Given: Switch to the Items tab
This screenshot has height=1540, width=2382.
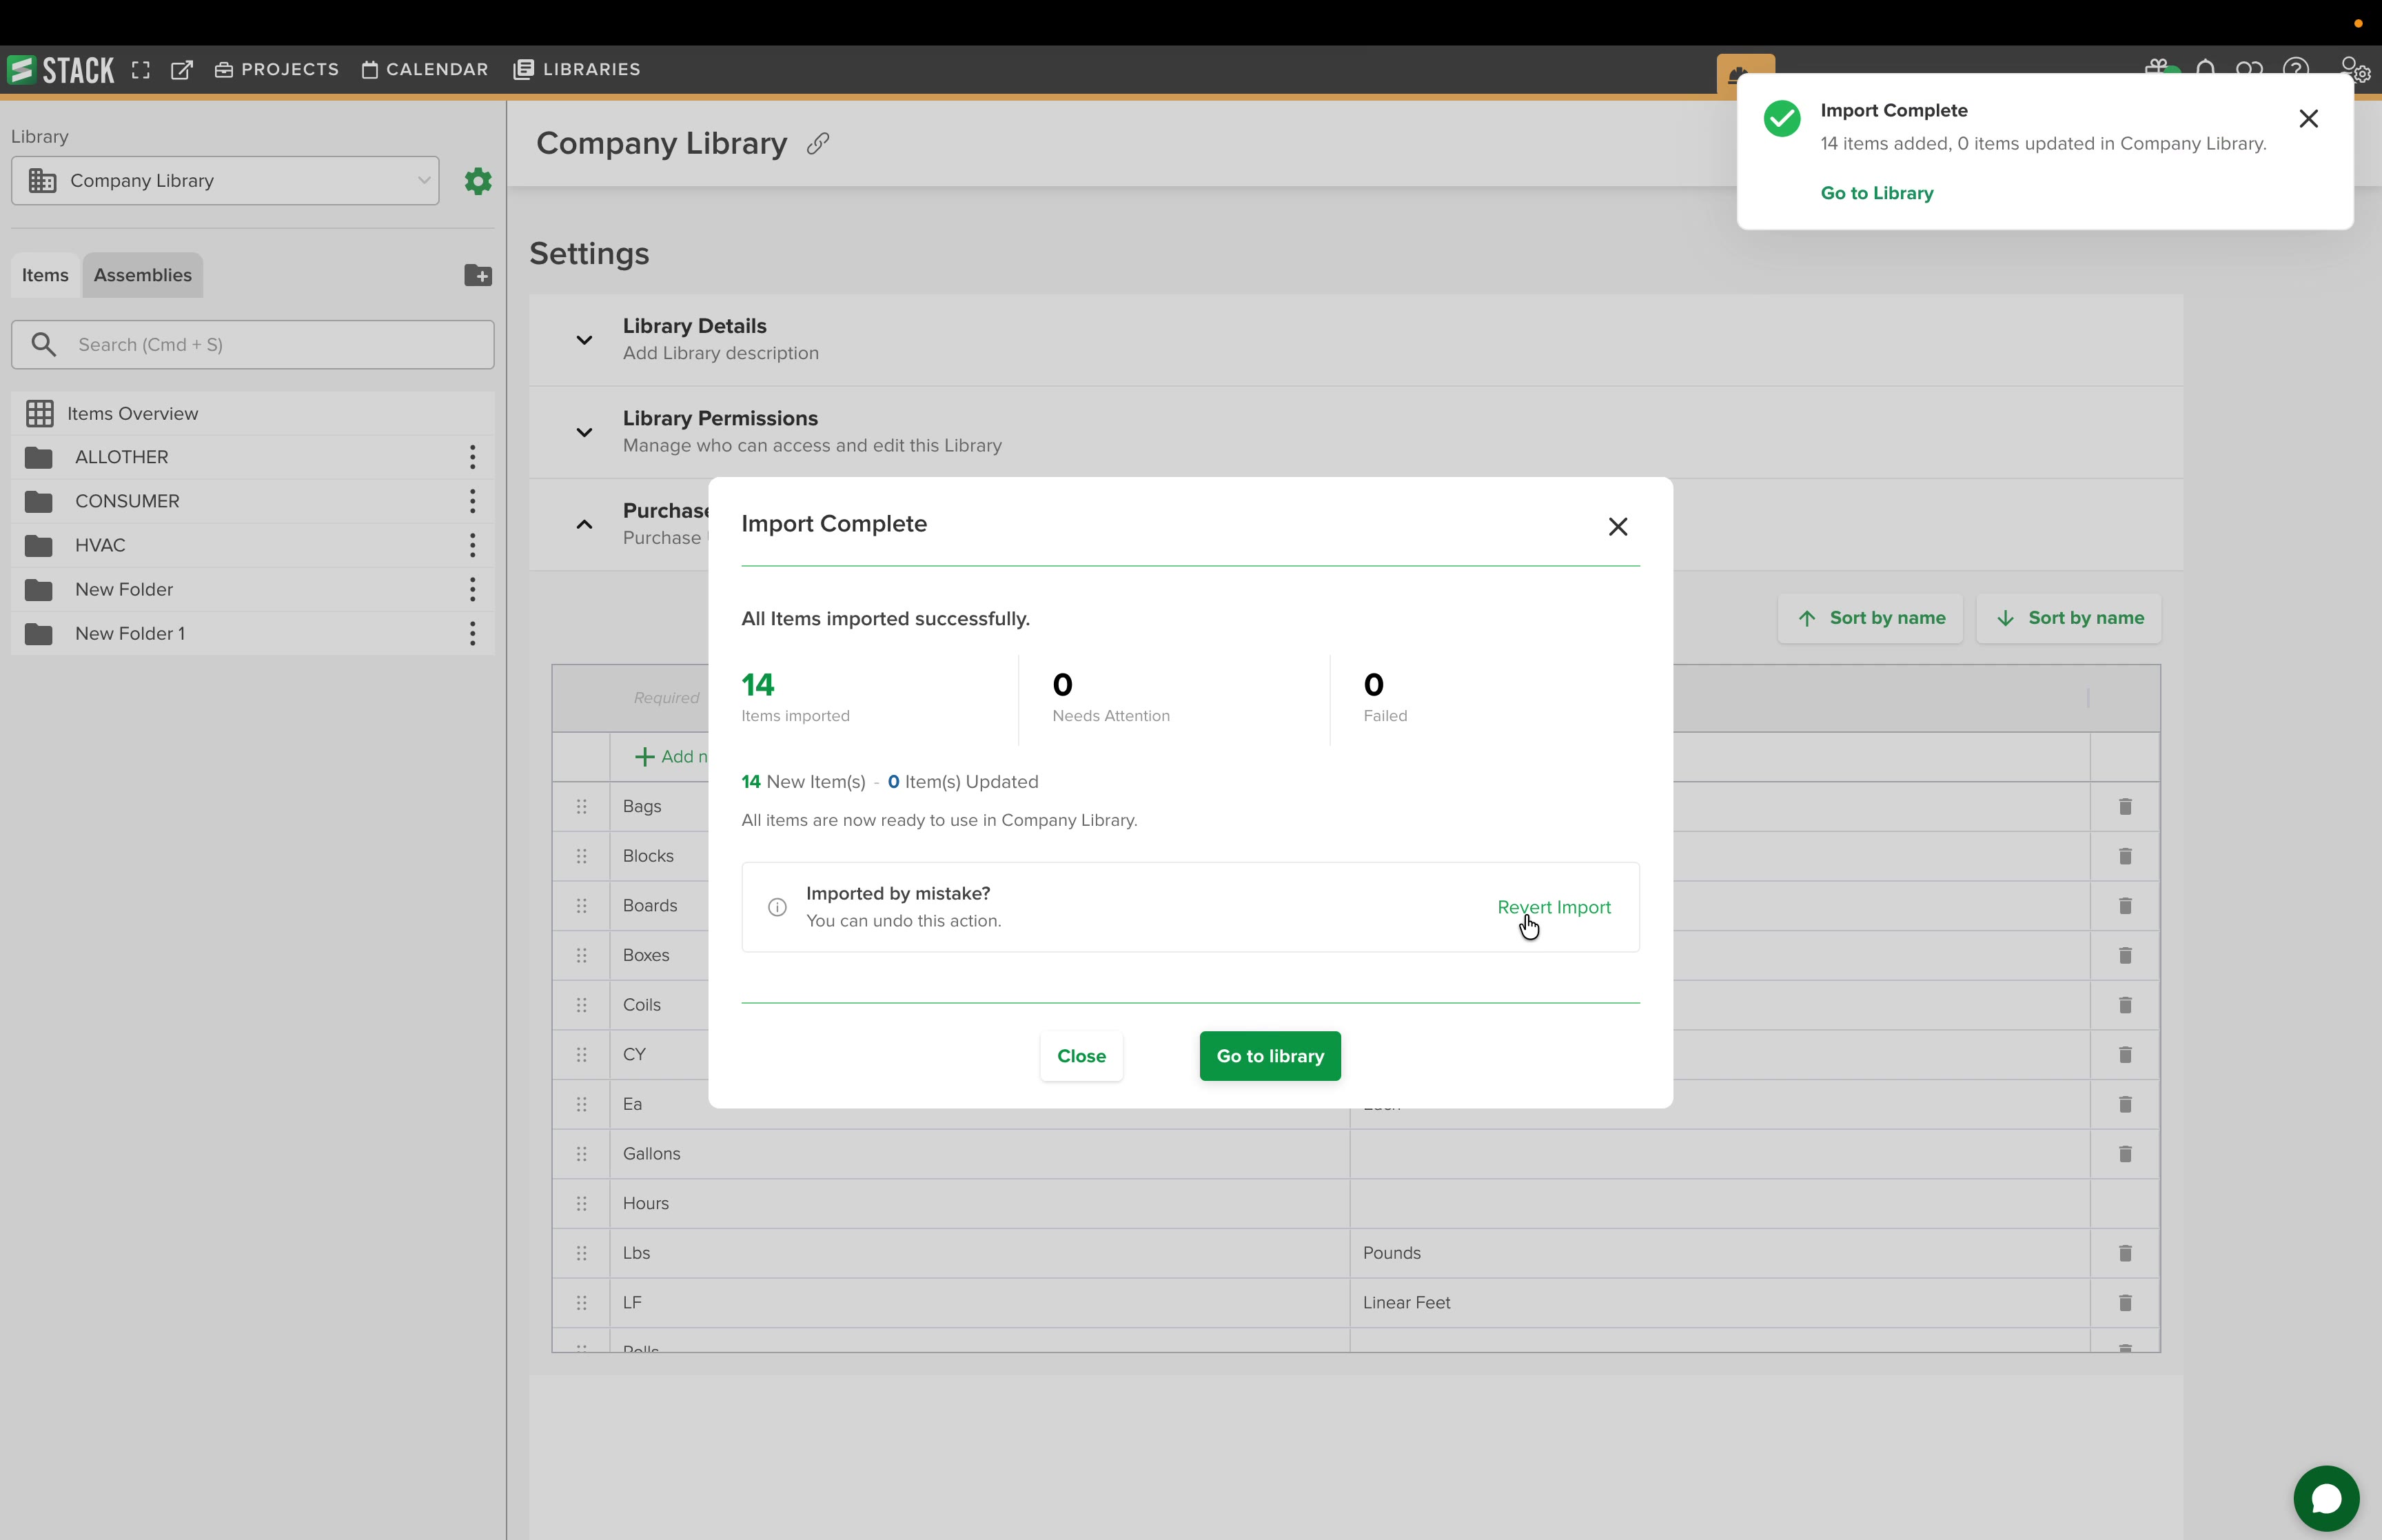Looking at the screenshot, I should click(x=46, y=275).
